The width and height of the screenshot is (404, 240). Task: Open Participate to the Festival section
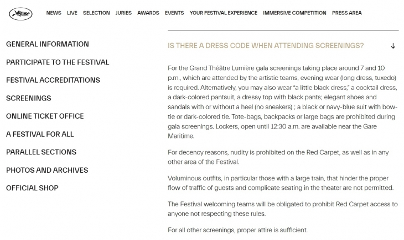coord(58,62)
